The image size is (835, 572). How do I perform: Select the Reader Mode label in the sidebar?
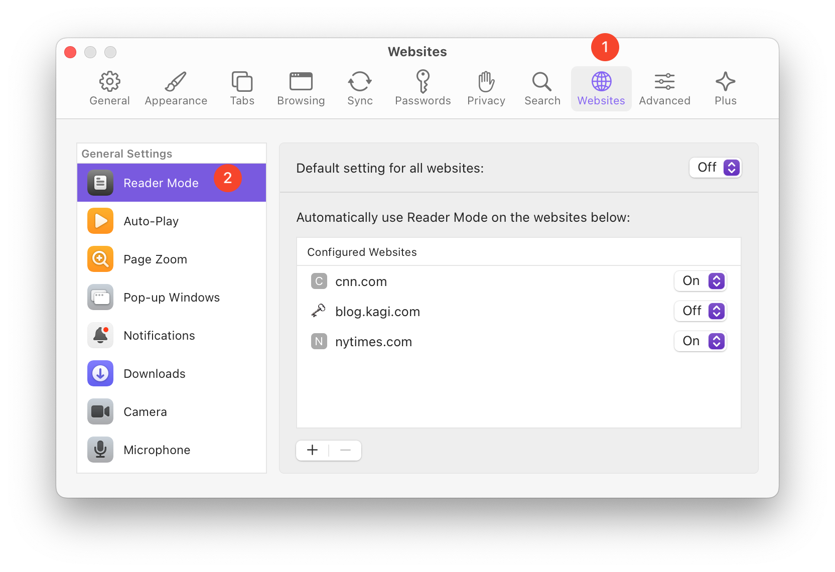[x=161, y=183]
